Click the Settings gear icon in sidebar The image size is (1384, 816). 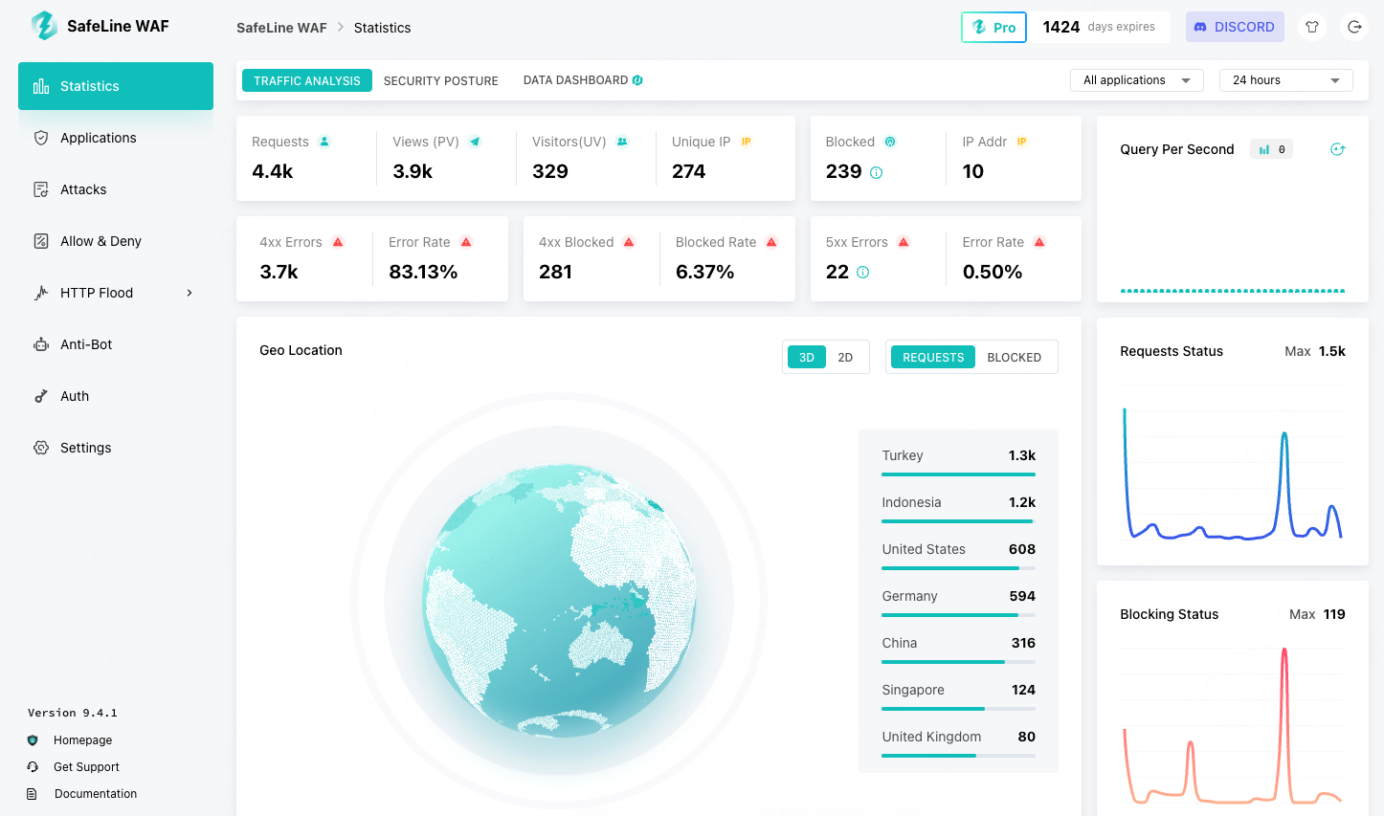[41, 448]
